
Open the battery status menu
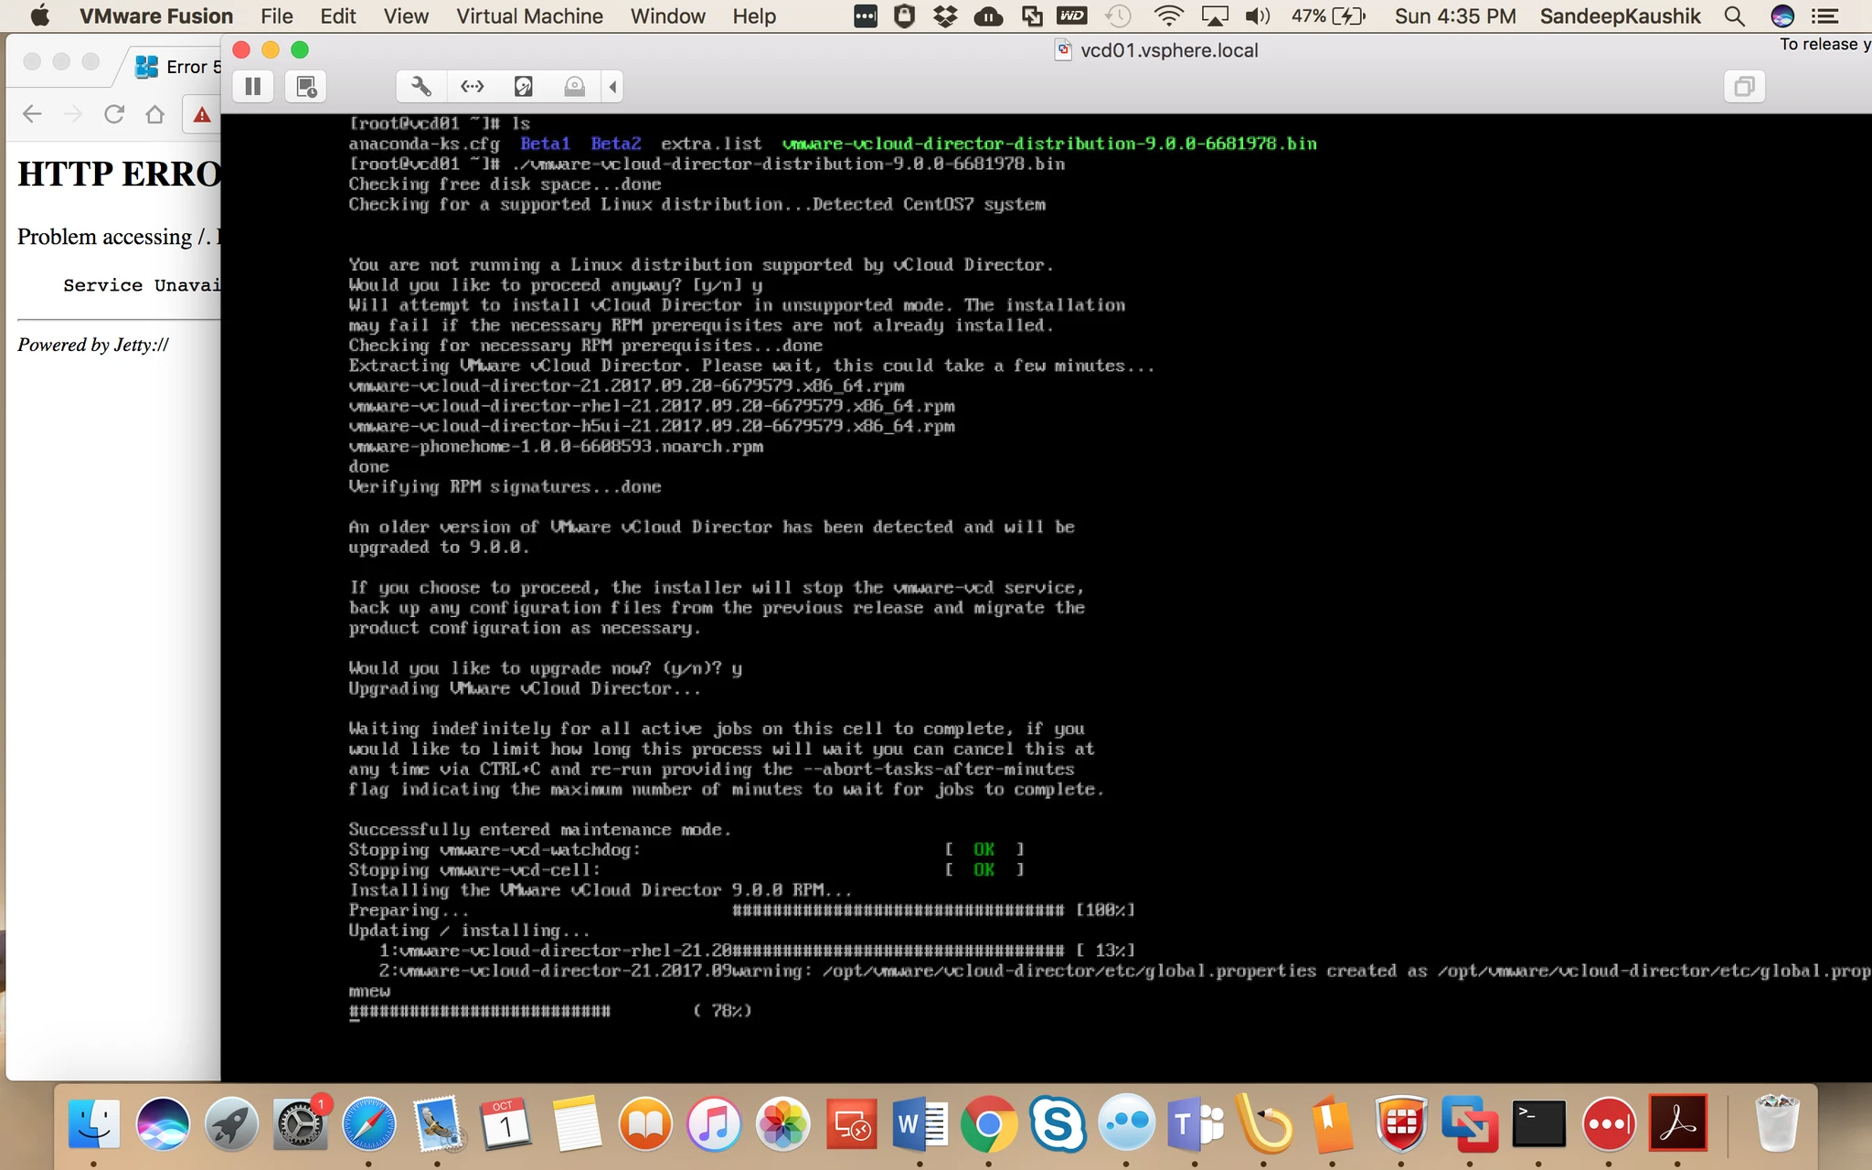pyautogui.click(x=1328, y=16)
